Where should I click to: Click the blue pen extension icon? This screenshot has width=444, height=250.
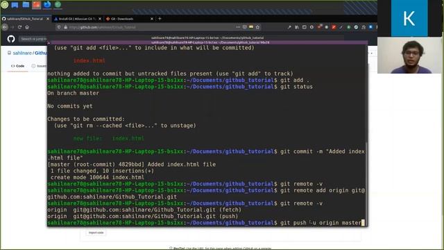point(341,27)
